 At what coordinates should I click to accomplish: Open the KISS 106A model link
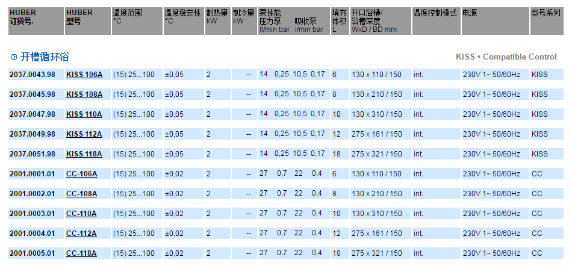tap(84, 75)
